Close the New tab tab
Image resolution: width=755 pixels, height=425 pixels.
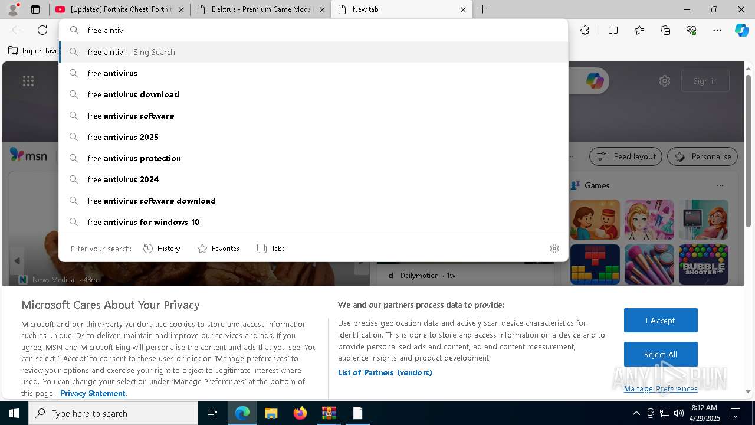tap(463, 9)
